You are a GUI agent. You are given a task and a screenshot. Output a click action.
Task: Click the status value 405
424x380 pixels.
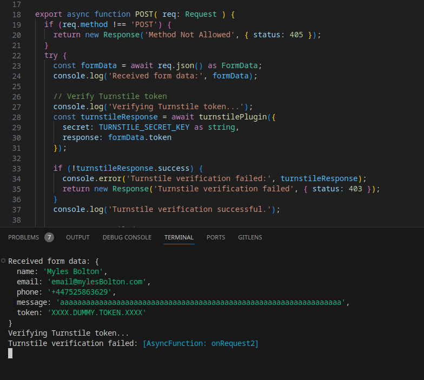click(x=296, y=35)
